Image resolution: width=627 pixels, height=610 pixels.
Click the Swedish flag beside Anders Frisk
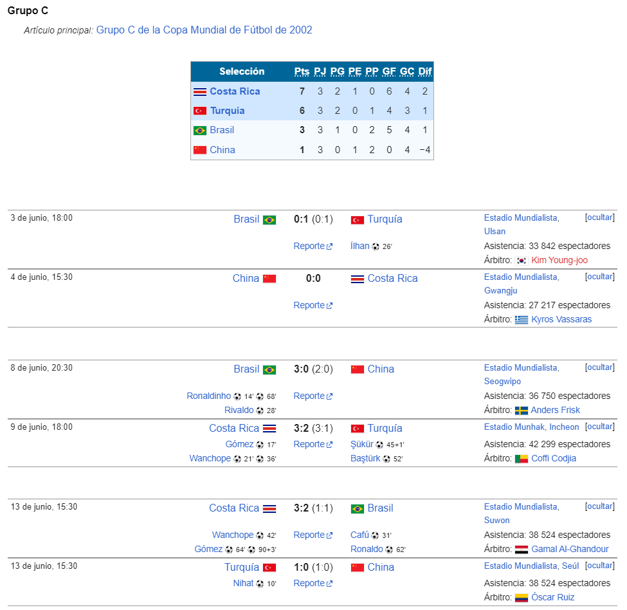[521, 411]
